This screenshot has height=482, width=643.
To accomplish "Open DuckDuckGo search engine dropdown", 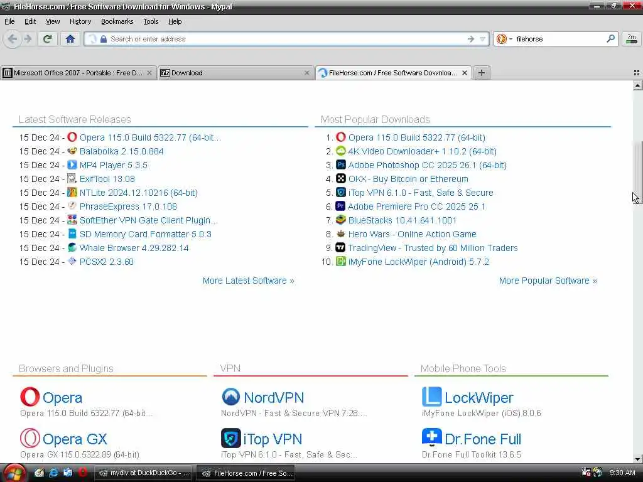I will click(504, 39).
